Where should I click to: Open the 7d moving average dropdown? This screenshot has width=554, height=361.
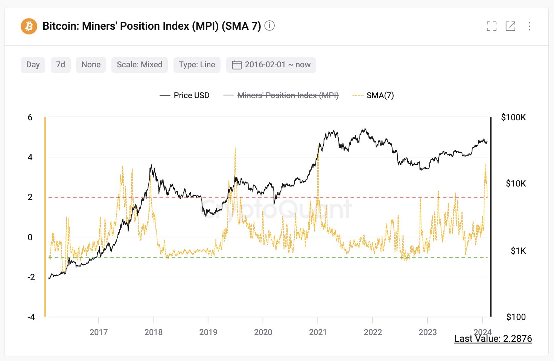point(61,65)
